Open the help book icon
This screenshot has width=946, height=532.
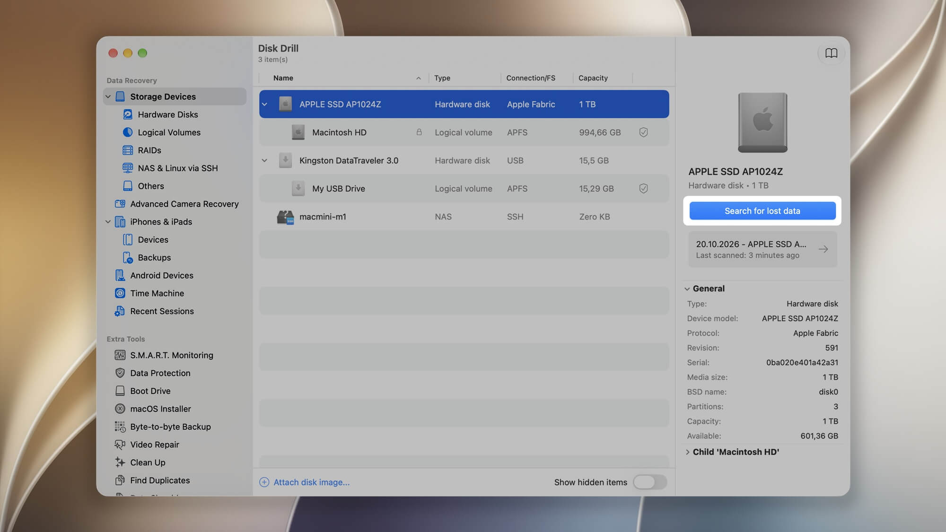coord(831,53)
